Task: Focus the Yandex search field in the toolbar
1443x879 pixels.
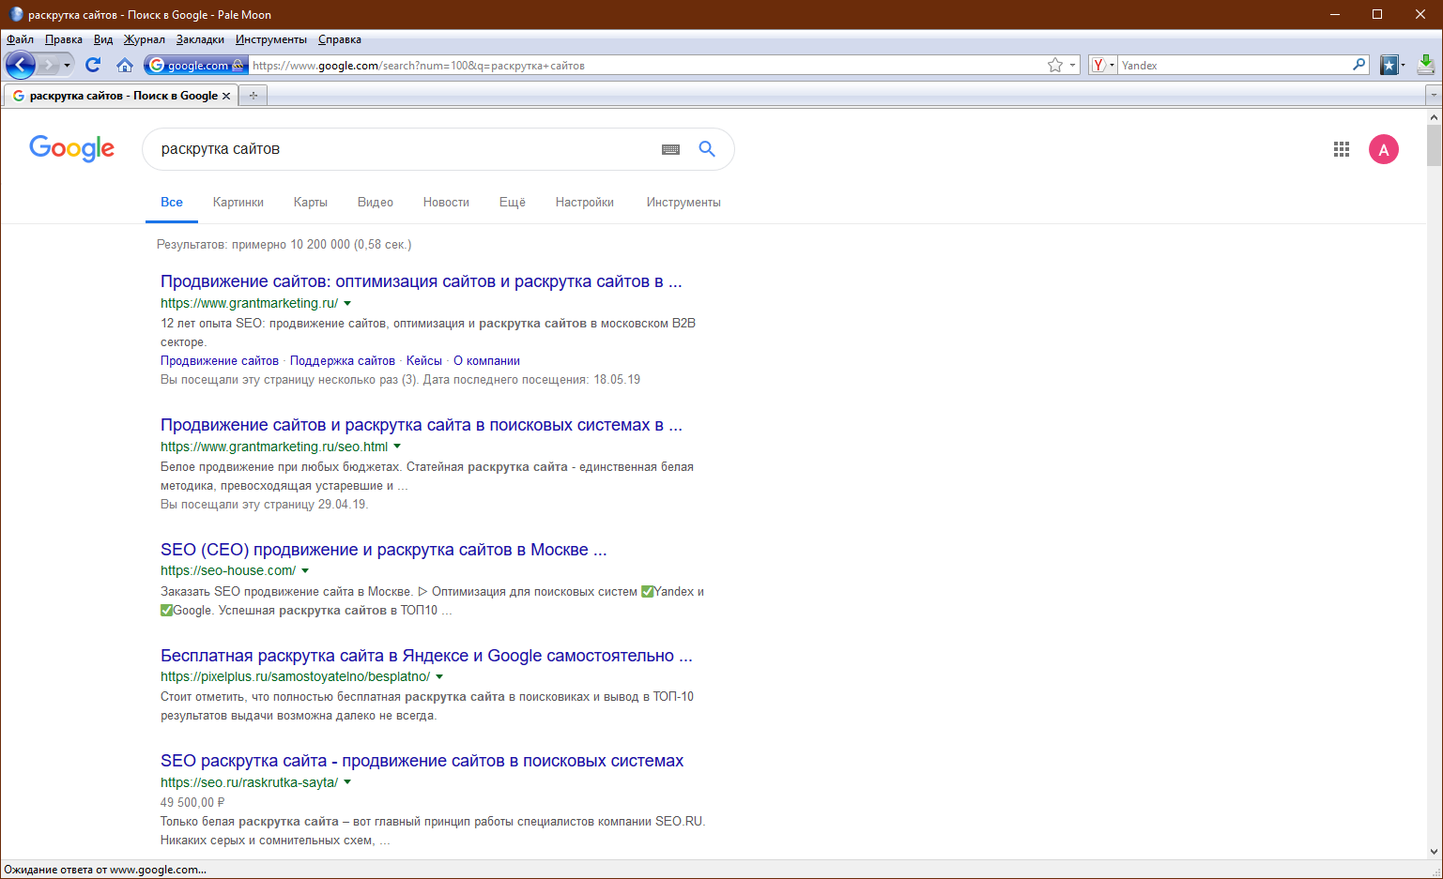Action: pos(1234,65)
